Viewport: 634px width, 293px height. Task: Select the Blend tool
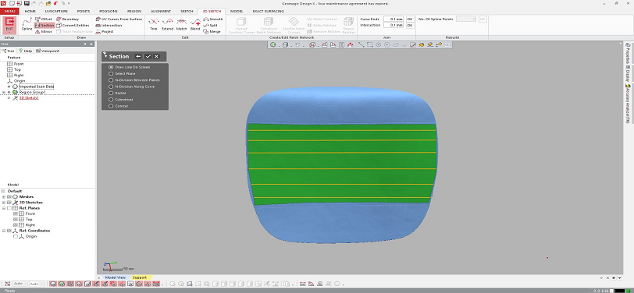195,24
